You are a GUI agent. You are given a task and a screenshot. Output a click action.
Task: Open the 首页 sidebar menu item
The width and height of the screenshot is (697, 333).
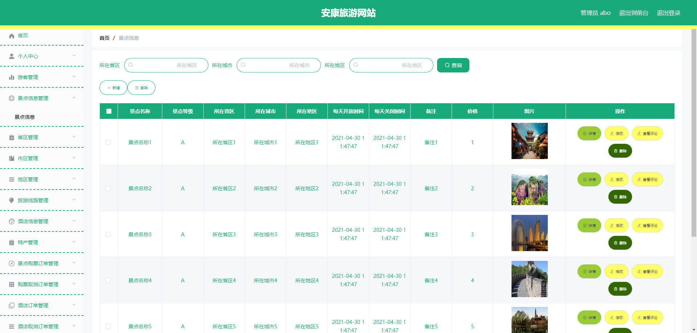pyautogui.click(x=42, y=36)
